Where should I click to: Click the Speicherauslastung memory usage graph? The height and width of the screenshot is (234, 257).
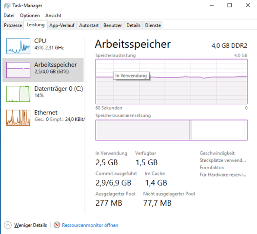(x=172, y=81)
